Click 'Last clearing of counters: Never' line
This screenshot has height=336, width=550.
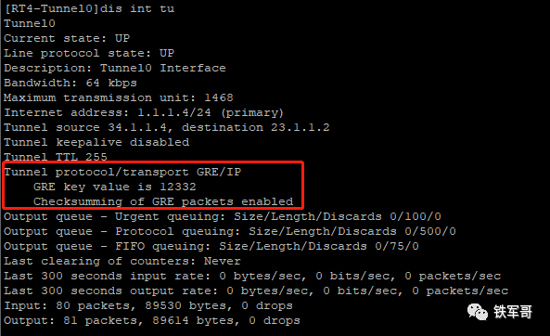(x=122, y=261)
